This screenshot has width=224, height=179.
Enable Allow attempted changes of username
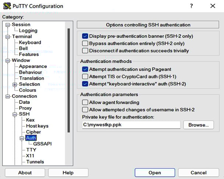coord(85,110)
